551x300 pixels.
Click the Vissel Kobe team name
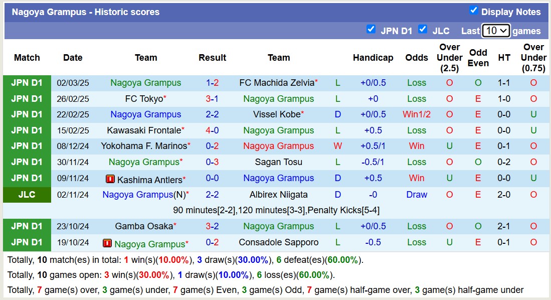point(276,114)
